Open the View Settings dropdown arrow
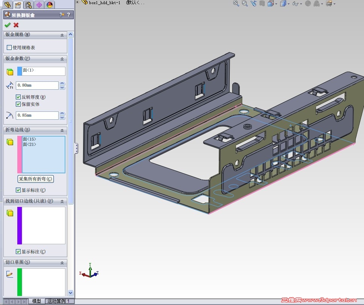The image size is (364, 305). tap(335, 4)
